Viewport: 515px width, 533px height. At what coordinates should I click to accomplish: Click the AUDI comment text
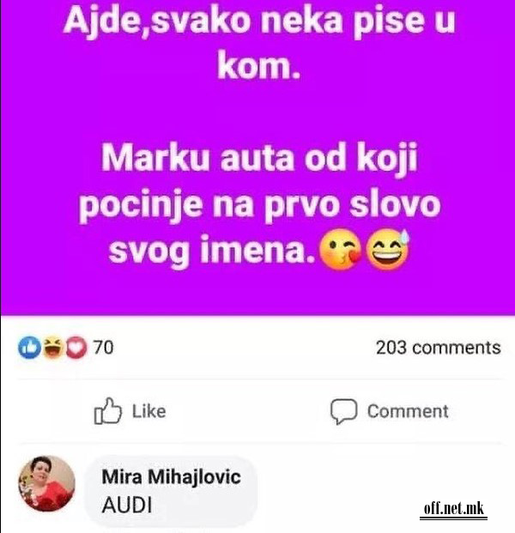(x=127, y=505)
